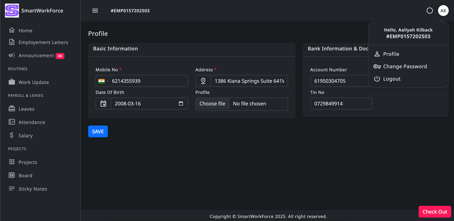This screenshot has width=454, height=221.
Task: Toggle the hamburger sidebar menu
Action: [95, 10]
